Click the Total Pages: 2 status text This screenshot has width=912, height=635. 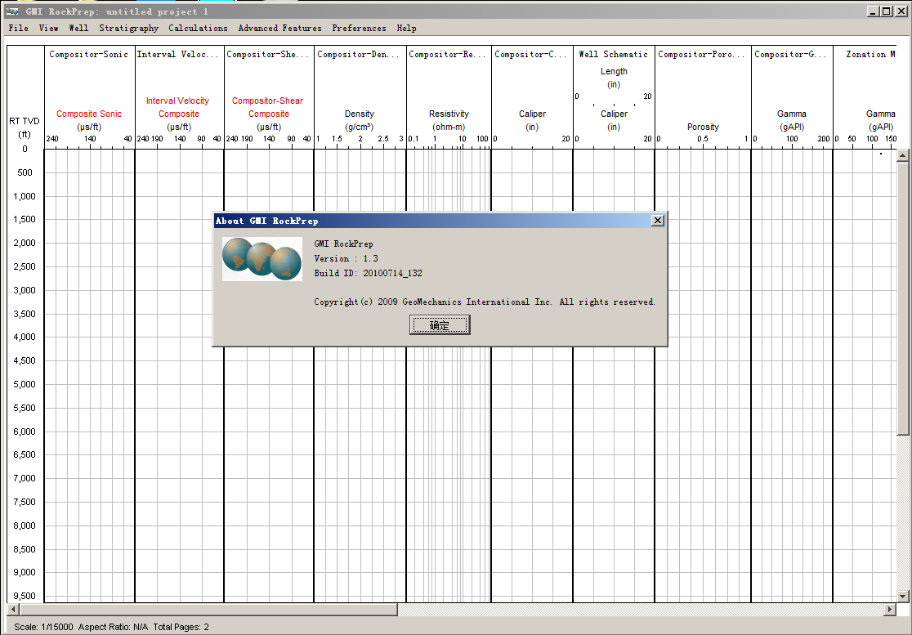tap(181, 627)
